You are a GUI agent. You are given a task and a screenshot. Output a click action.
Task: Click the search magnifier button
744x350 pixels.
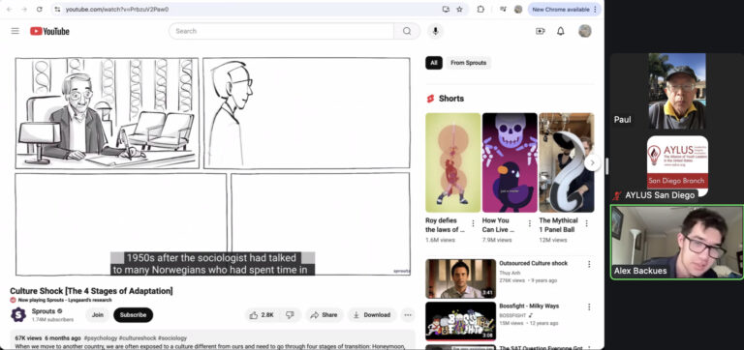pyautogui.click(x=407, y=31)
